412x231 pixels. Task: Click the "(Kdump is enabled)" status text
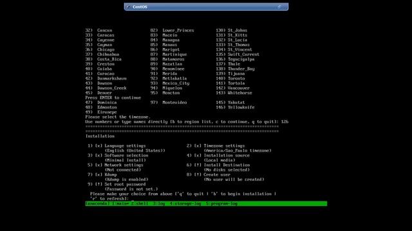click(127, 180)
